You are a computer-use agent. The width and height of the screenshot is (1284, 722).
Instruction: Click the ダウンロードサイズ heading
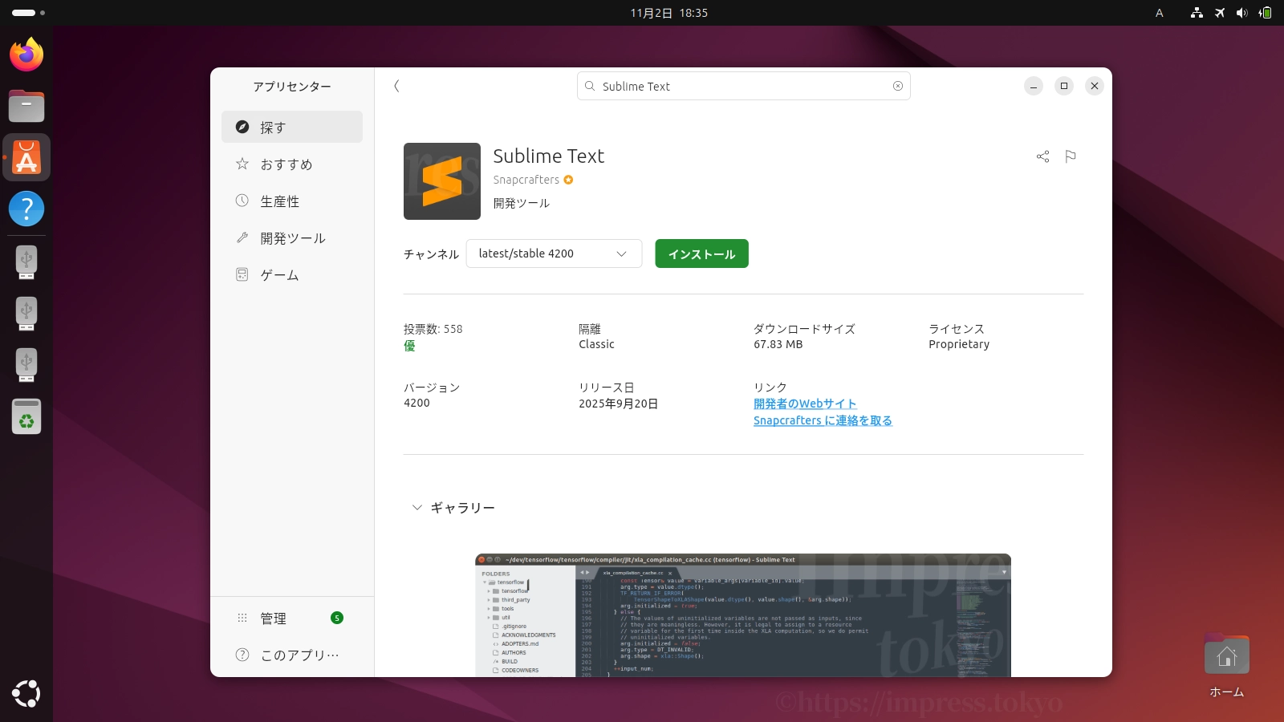pyautogui.click(x=804, y=329)
